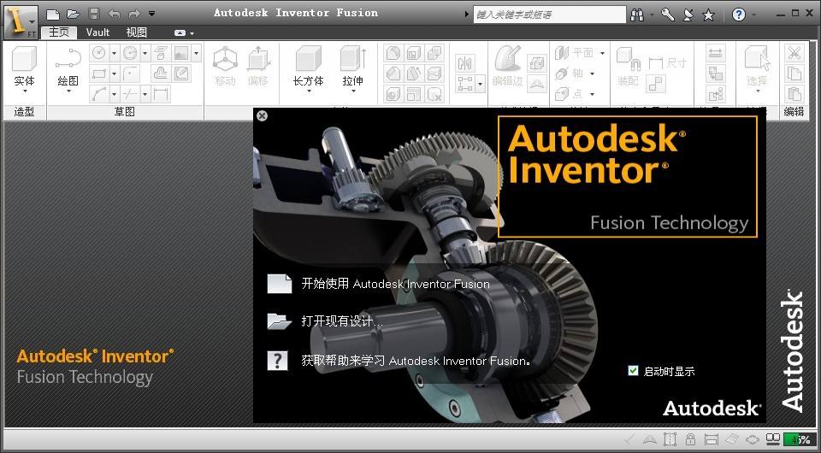Click the Undo arrow icon
The image size is (821, 453).
[114, 14]
